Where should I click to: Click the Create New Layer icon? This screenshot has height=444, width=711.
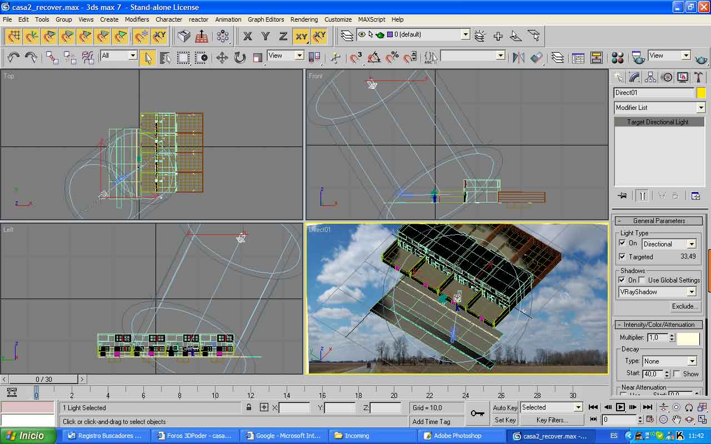tap(480, 36)
